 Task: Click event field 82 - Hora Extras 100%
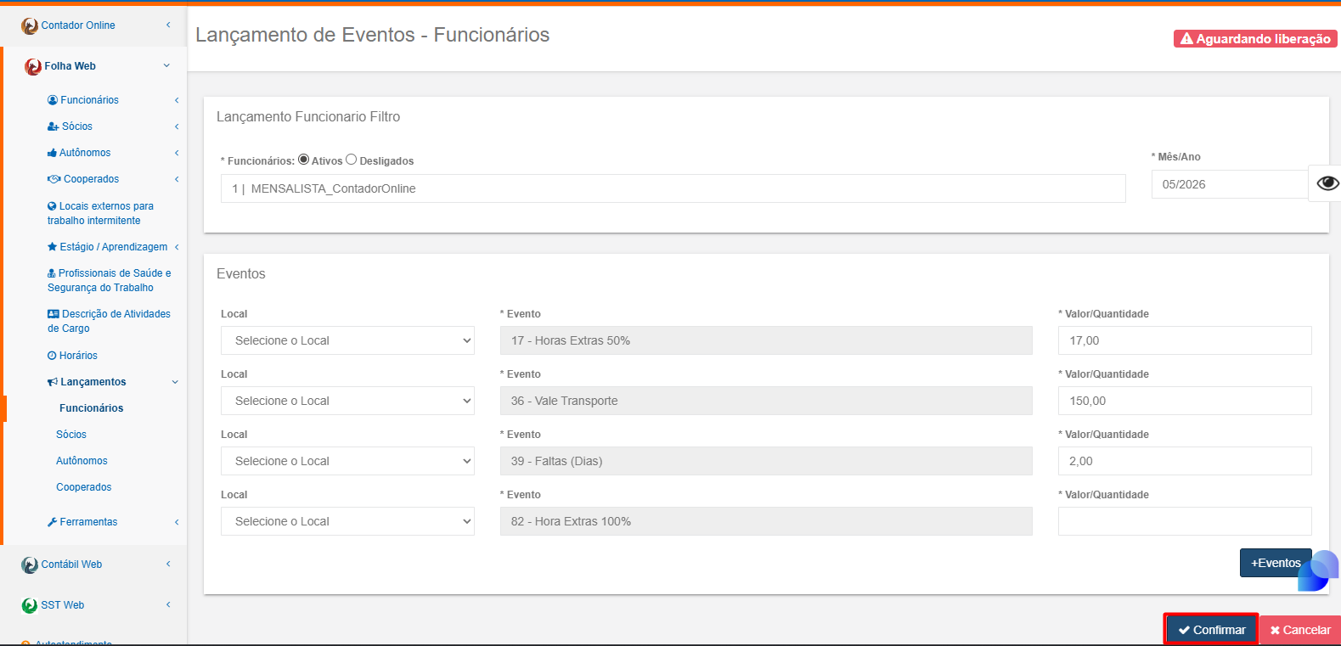(x=766, y=521)
